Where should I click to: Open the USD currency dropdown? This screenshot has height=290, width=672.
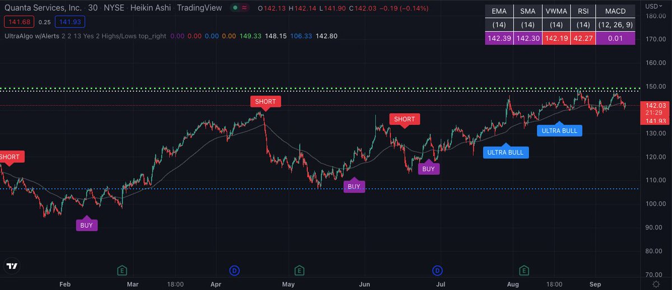pos(653,6)
